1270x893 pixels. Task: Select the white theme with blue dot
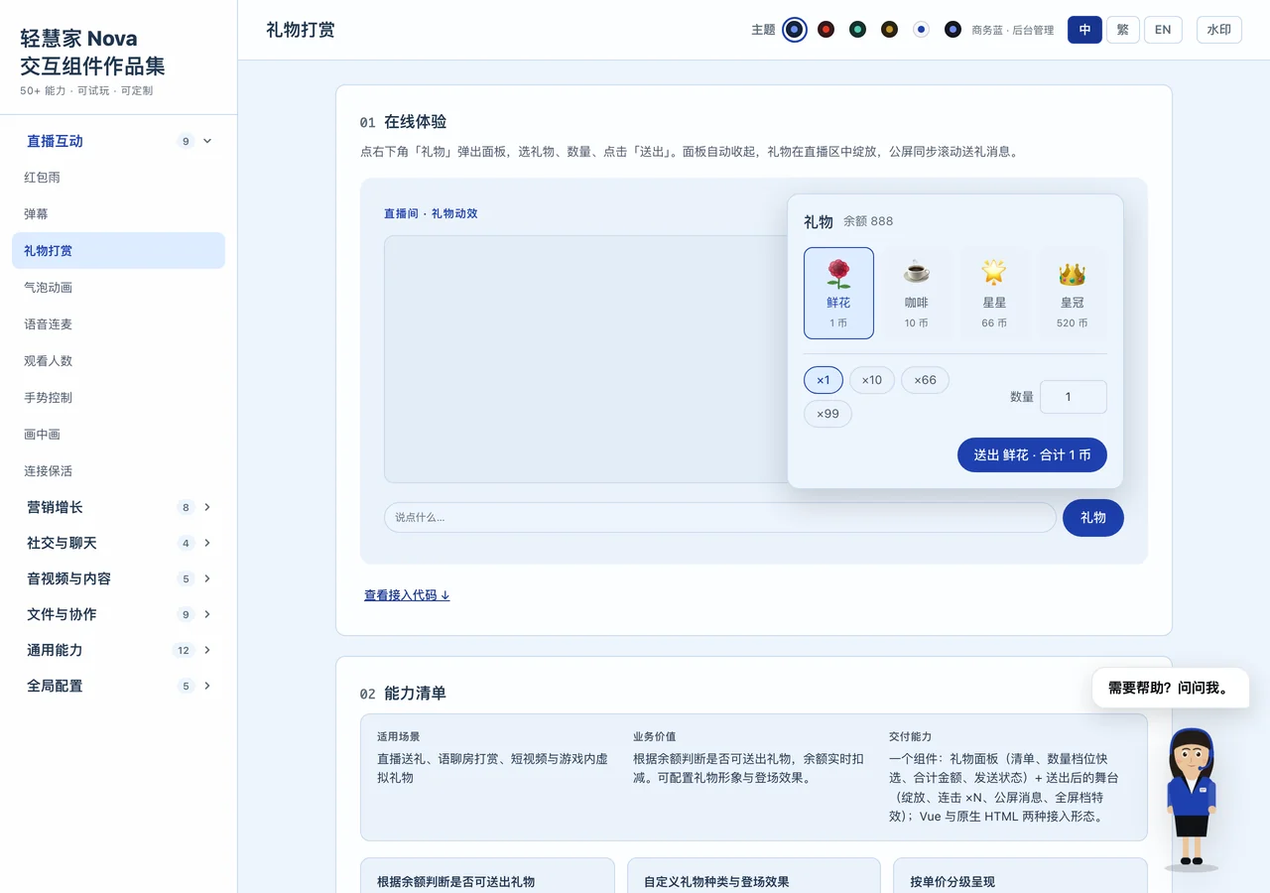[x=921, y=30]
